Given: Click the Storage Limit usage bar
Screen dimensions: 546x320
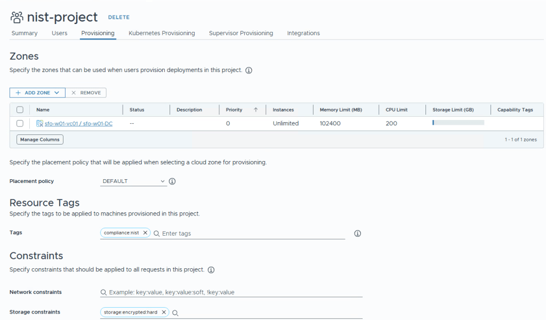Looking at the screenshot, I should tap(458, 123).
